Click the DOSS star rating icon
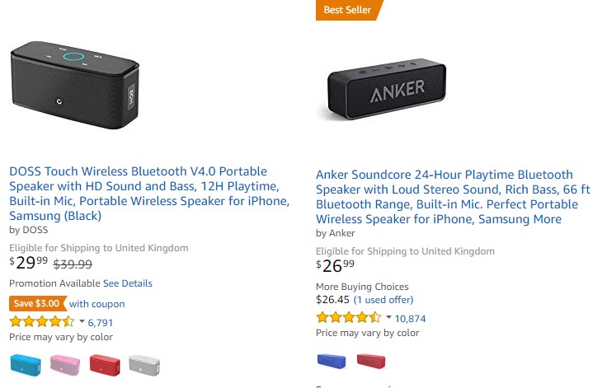Image resolution: width=607 pixels, height=388 pixels. coord(41,322)
